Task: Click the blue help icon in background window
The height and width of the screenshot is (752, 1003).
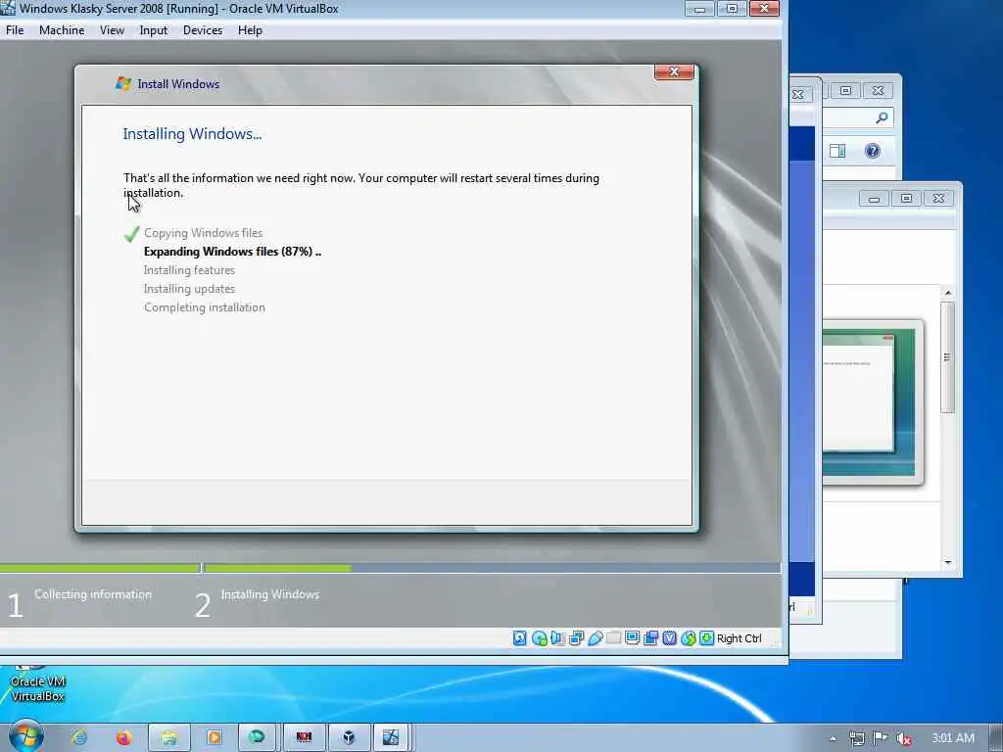Action: [873, 151]
